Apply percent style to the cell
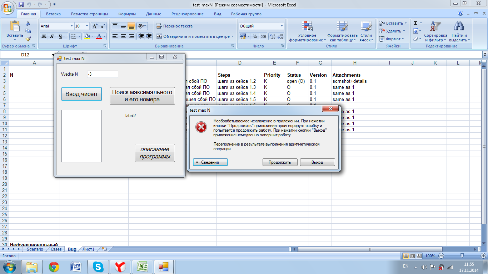488x274 pixels. pyautogui.click(x=255, y=36)
